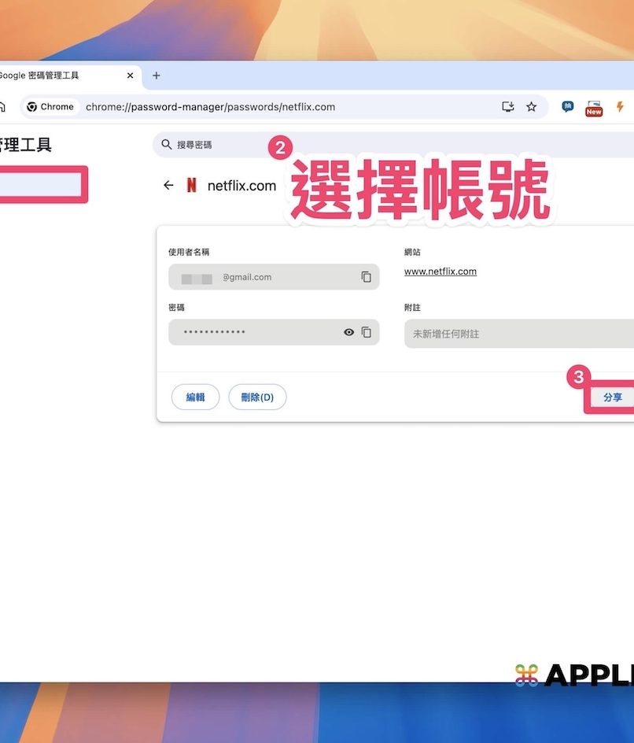
Task: Copy the password with its copy icon
Action: click(366, 332)
